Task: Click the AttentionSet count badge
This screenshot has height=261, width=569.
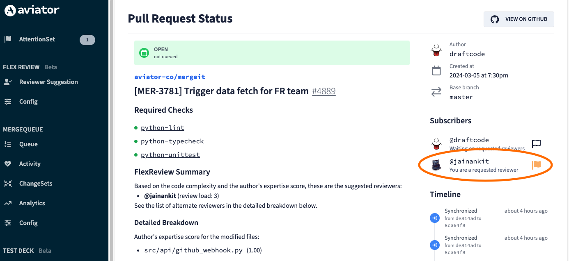Action: click(x=87, y=40)
